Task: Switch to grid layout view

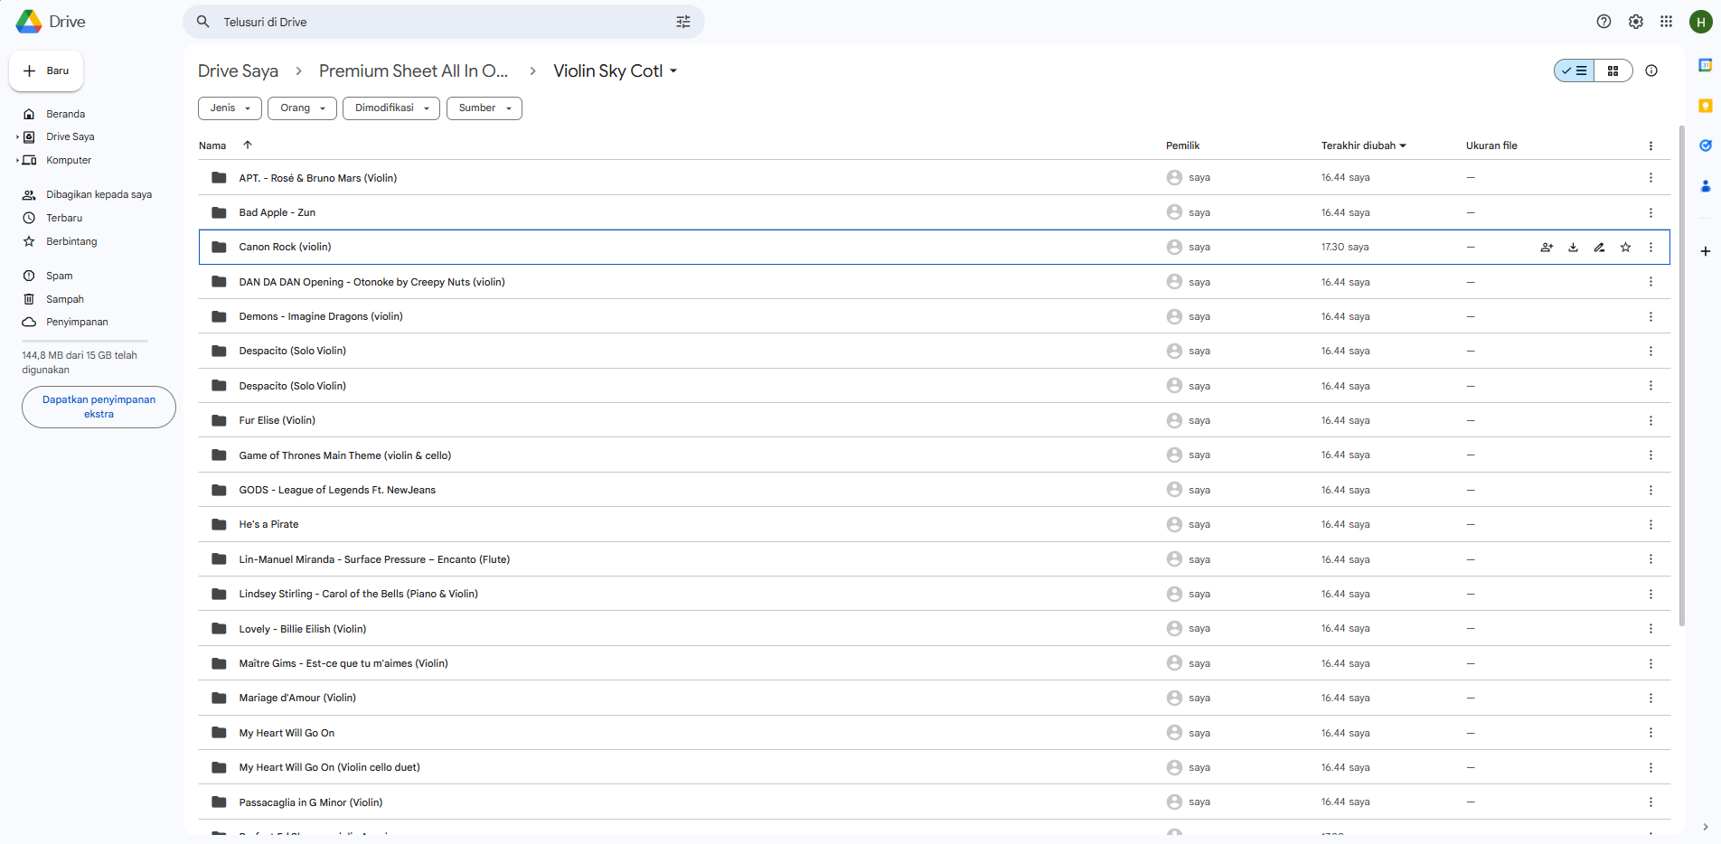Action: click(1613, 70)
